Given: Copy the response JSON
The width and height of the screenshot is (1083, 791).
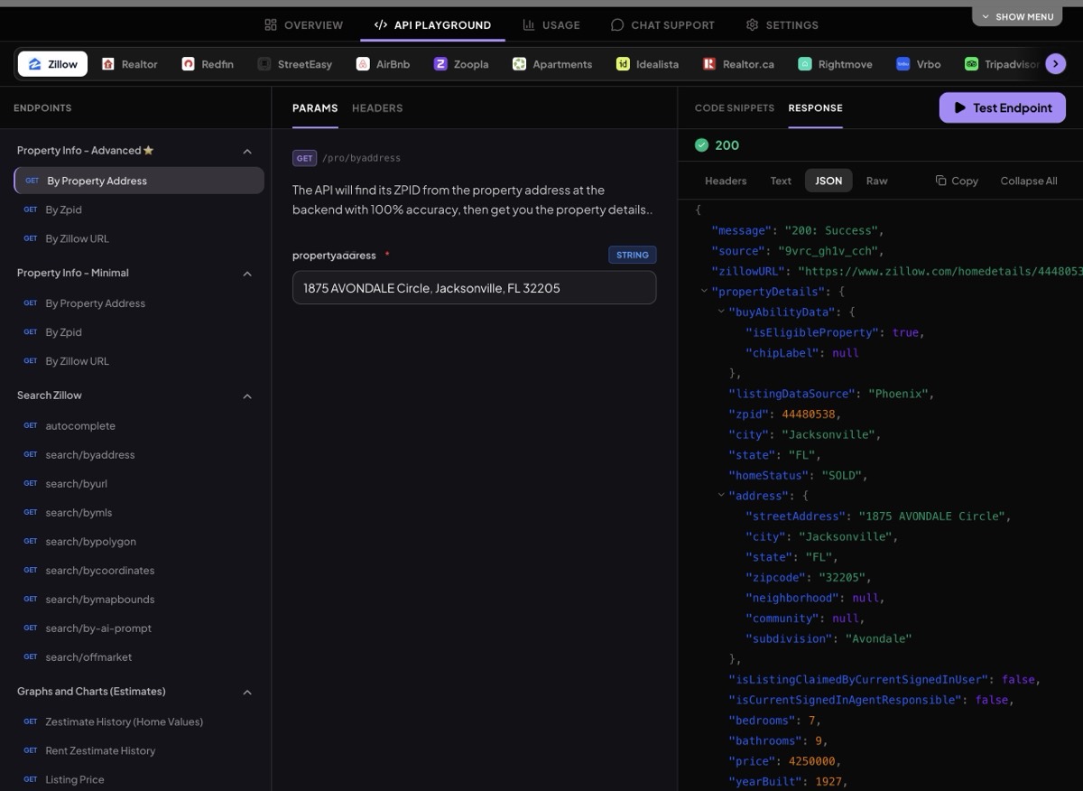Looking at the screenshot, I should (x=957, y=181).
